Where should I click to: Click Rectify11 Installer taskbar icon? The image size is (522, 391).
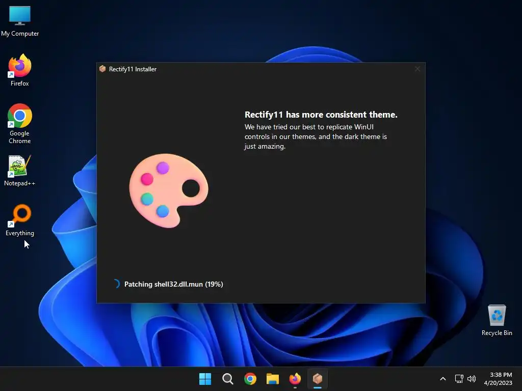[x=318, y=379]
